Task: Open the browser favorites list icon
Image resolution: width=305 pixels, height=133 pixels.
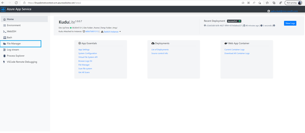Action: coord(267,3)
